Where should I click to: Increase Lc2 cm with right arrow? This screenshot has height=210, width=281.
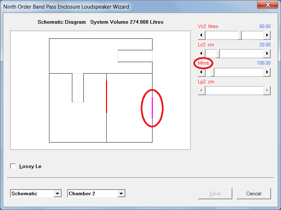click(267, 53)
